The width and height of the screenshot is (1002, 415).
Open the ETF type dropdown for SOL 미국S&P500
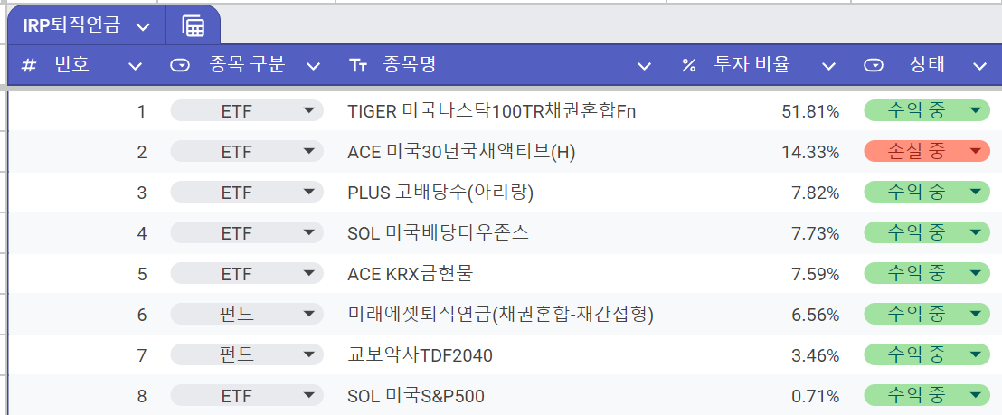click(247, 396)
